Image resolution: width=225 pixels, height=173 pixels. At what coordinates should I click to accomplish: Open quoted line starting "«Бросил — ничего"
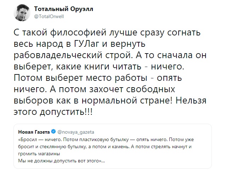tap(106, 140)
